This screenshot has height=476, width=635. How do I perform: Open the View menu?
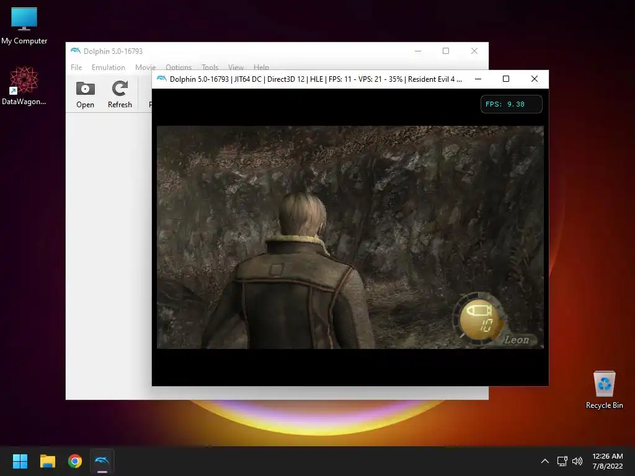tap(236, 67)
